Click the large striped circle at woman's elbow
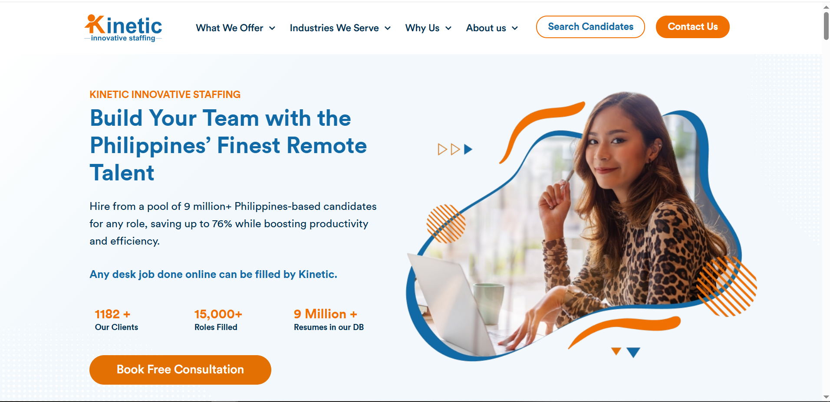The image size is (830, 402). (x=727, y=286)
